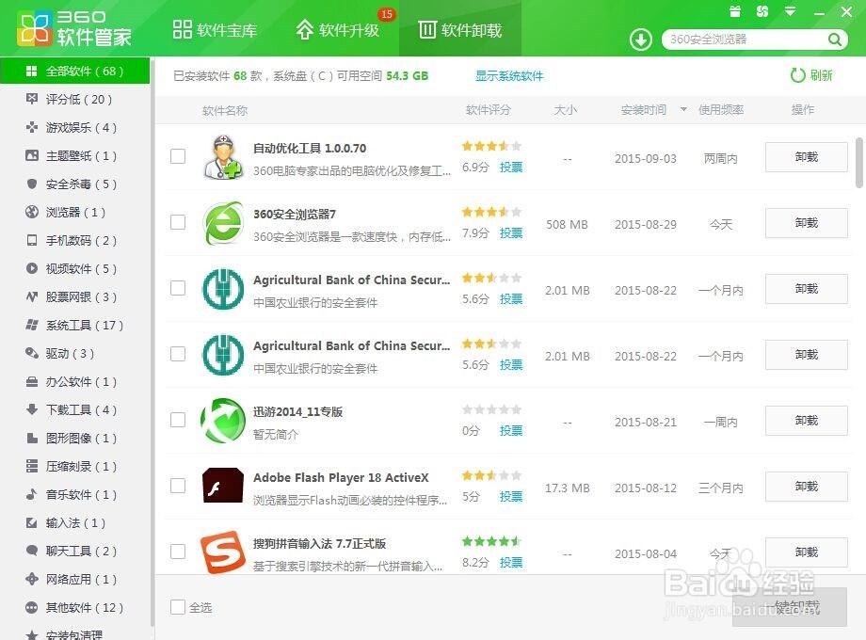Uninstall 自动优化工具 with 卸载 button
This screenshot has height=640, width=866.
(x=807, y=157)
